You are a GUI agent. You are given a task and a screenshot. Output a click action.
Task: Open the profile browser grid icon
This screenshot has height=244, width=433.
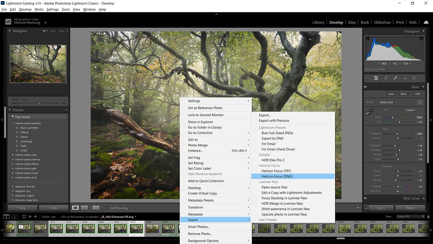(420, 102)
